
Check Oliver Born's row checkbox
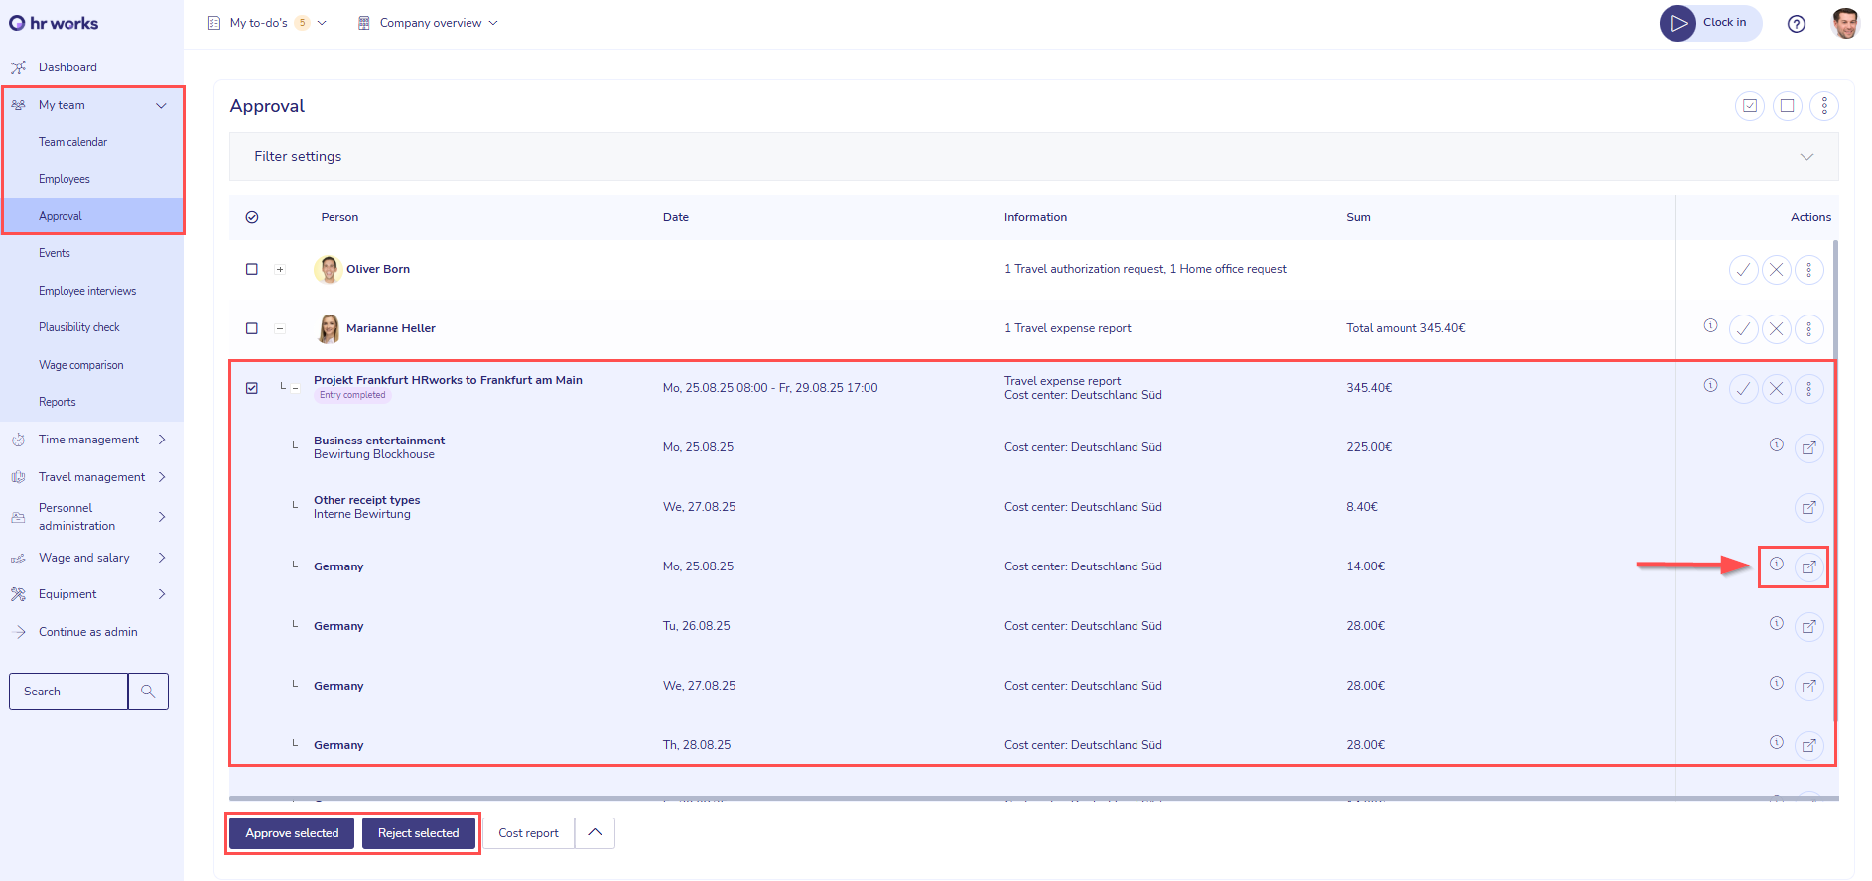252,270
